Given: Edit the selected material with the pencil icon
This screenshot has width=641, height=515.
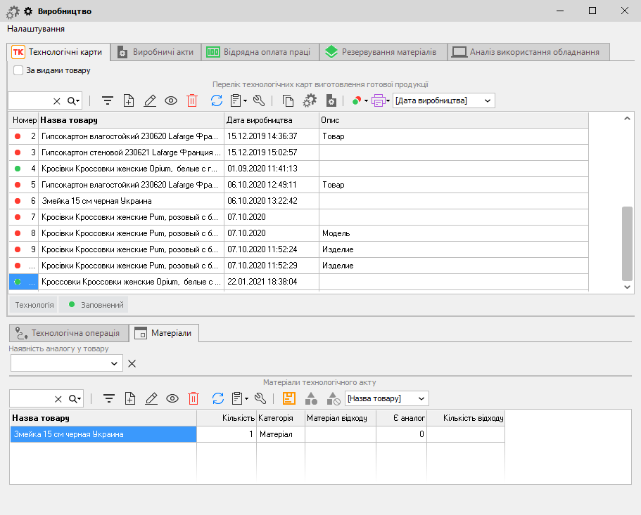Looking at the screenshot, I should pos(150,398).
